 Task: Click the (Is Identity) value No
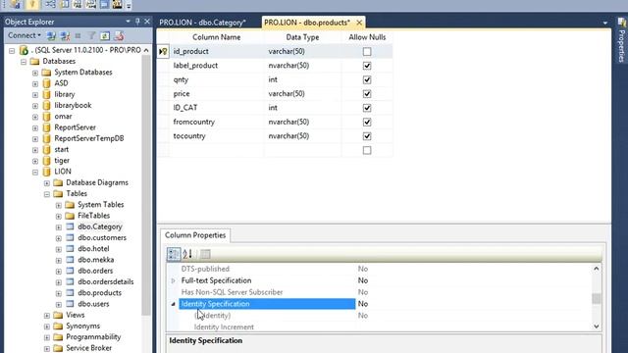[363, 316]
